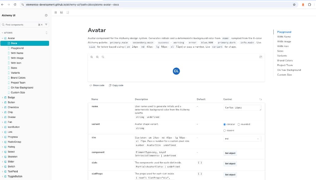The image size is (316, 180).
Task: Click the browser back arrow
Action: [x=2, y=4]
